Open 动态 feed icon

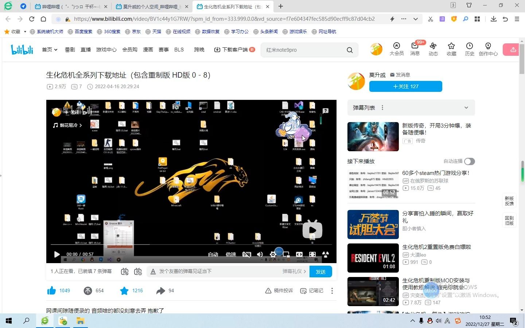point(433,49)
